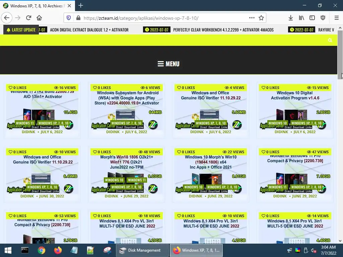Open the Snipping Tool taskbar icon
Screen dimensions: 343x257
click(107, 250)
